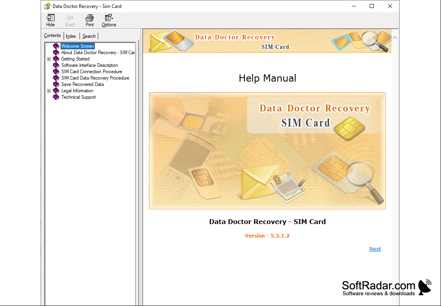Follow the Next link

[375, 249]
